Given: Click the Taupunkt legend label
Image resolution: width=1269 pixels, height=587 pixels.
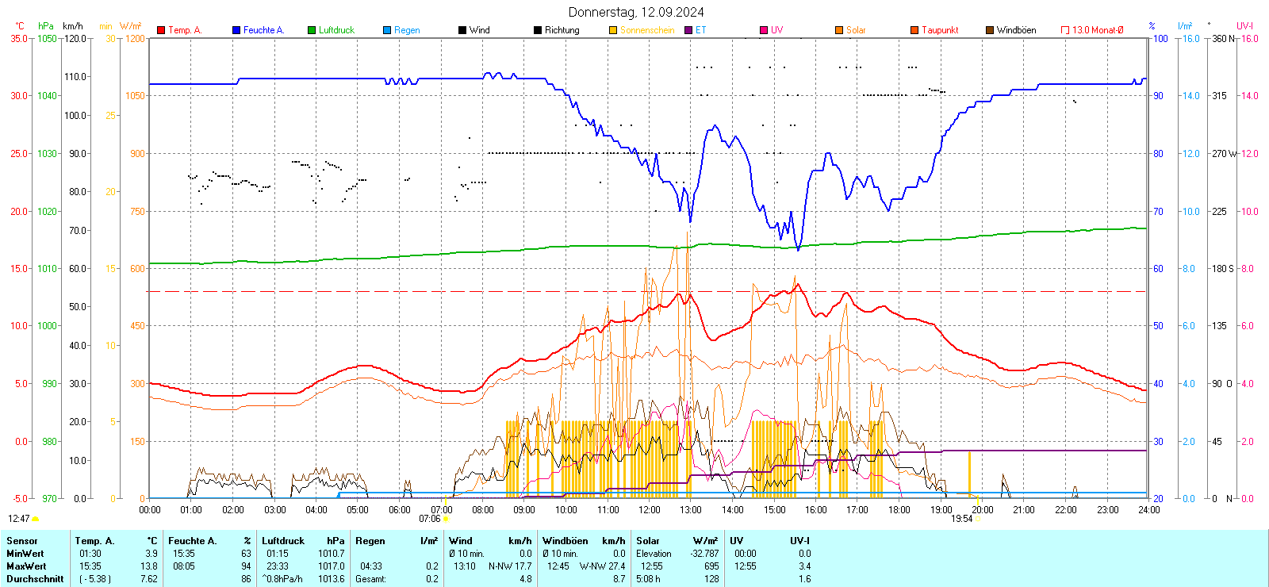Looking at the screenshot, I should (940, 30).
